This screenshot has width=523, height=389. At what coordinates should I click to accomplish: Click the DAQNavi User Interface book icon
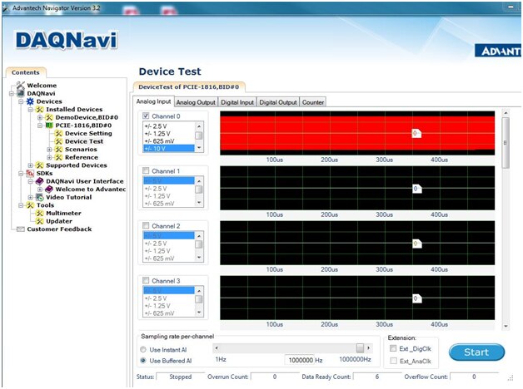click(40, 181)
